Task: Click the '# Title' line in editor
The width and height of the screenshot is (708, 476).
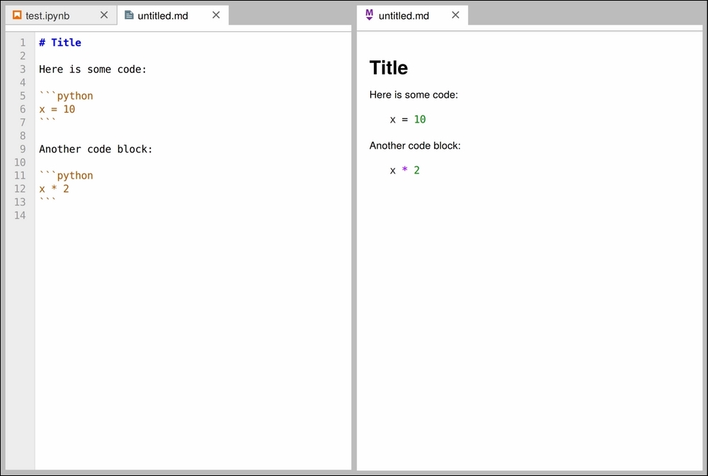Action: (60, 42)
